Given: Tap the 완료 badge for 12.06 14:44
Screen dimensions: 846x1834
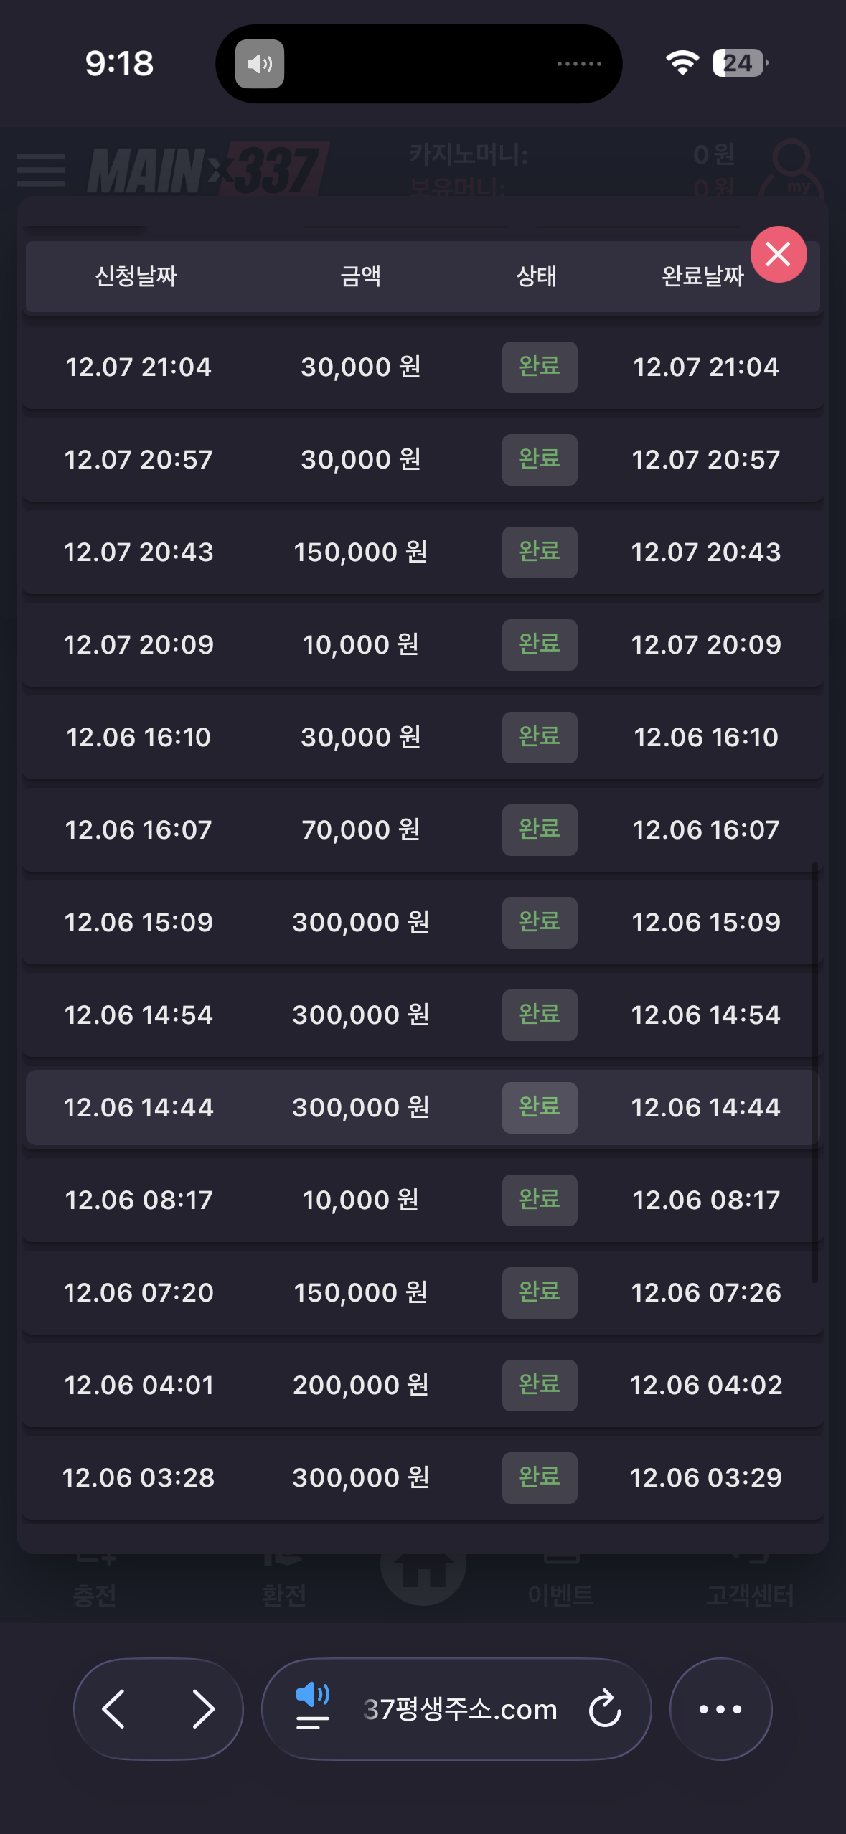Looking at the screenshot, I should [x=540, y=1108].
